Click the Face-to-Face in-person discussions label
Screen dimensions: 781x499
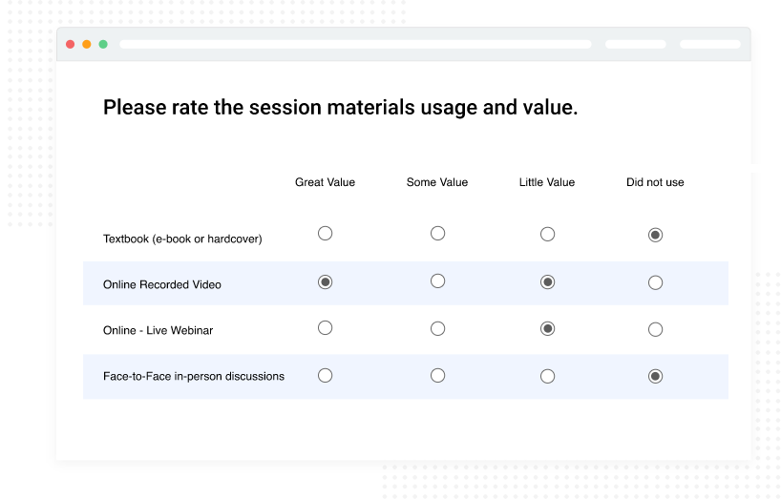(193, 376)
